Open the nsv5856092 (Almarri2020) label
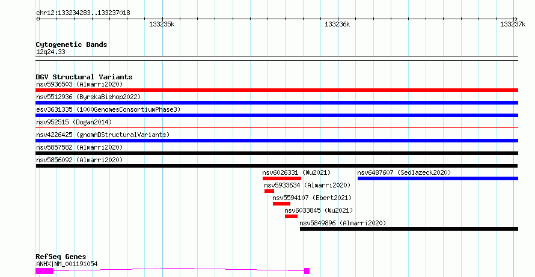 [x=79, y=160]
